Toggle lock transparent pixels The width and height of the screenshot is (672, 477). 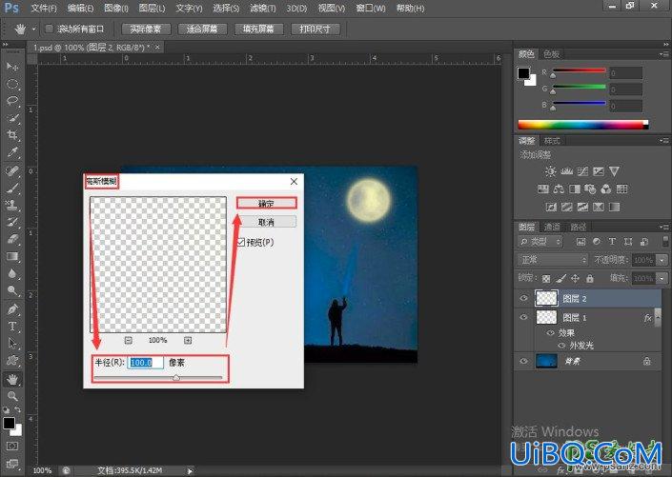tap(546, 279)
